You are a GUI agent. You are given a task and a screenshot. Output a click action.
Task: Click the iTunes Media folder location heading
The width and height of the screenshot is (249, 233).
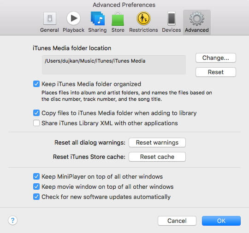[72, 48]
